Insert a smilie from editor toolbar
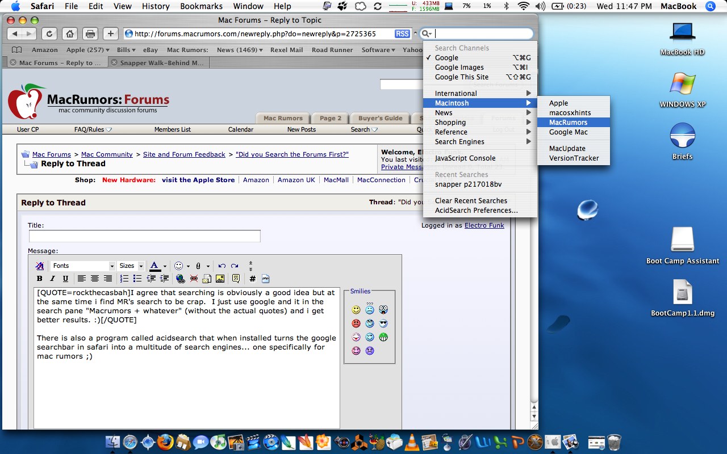 179,266
